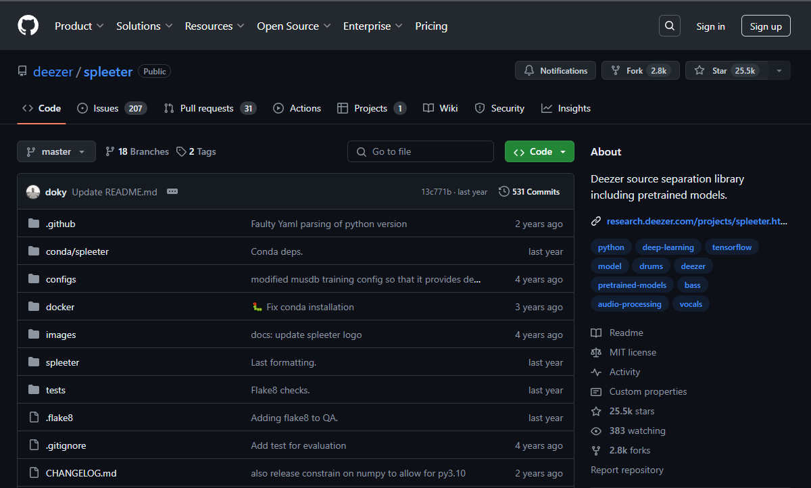Image resolution: width=811 pixels, height=488 pixels.
Task: Open the master branch dropdown
Action: 56,152
